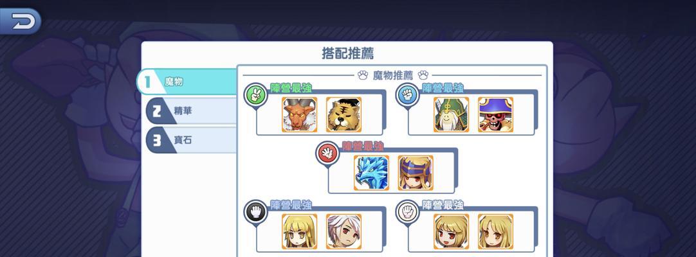
Task: Click the red open-hand faction icon
Action: pyautogui.click(x=327, y=154)
